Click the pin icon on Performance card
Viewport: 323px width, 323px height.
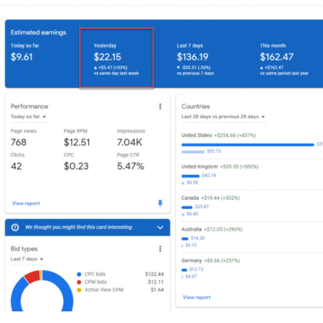click(160, 203)
